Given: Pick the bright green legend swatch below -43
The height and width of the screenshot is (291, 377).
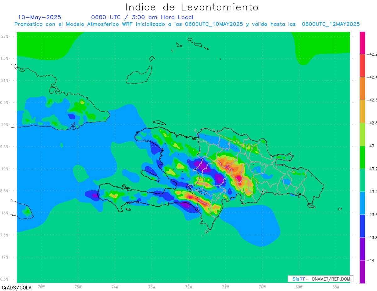Looking at the screenshot, I should [x=362, y=157].
